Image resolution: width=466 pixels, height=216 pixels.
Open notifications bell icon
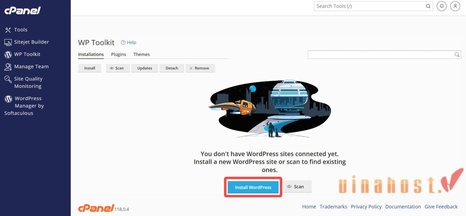coord(442,6)
